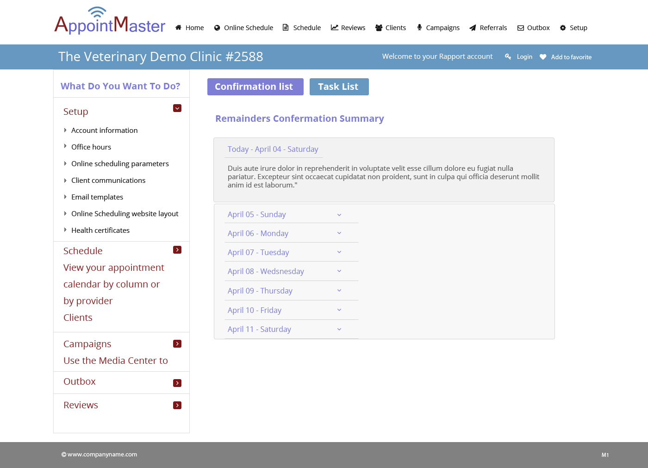This screenshot has width=648, height=468.
Task: Switch to the Task List tab
Action: [x=339, y=87]
